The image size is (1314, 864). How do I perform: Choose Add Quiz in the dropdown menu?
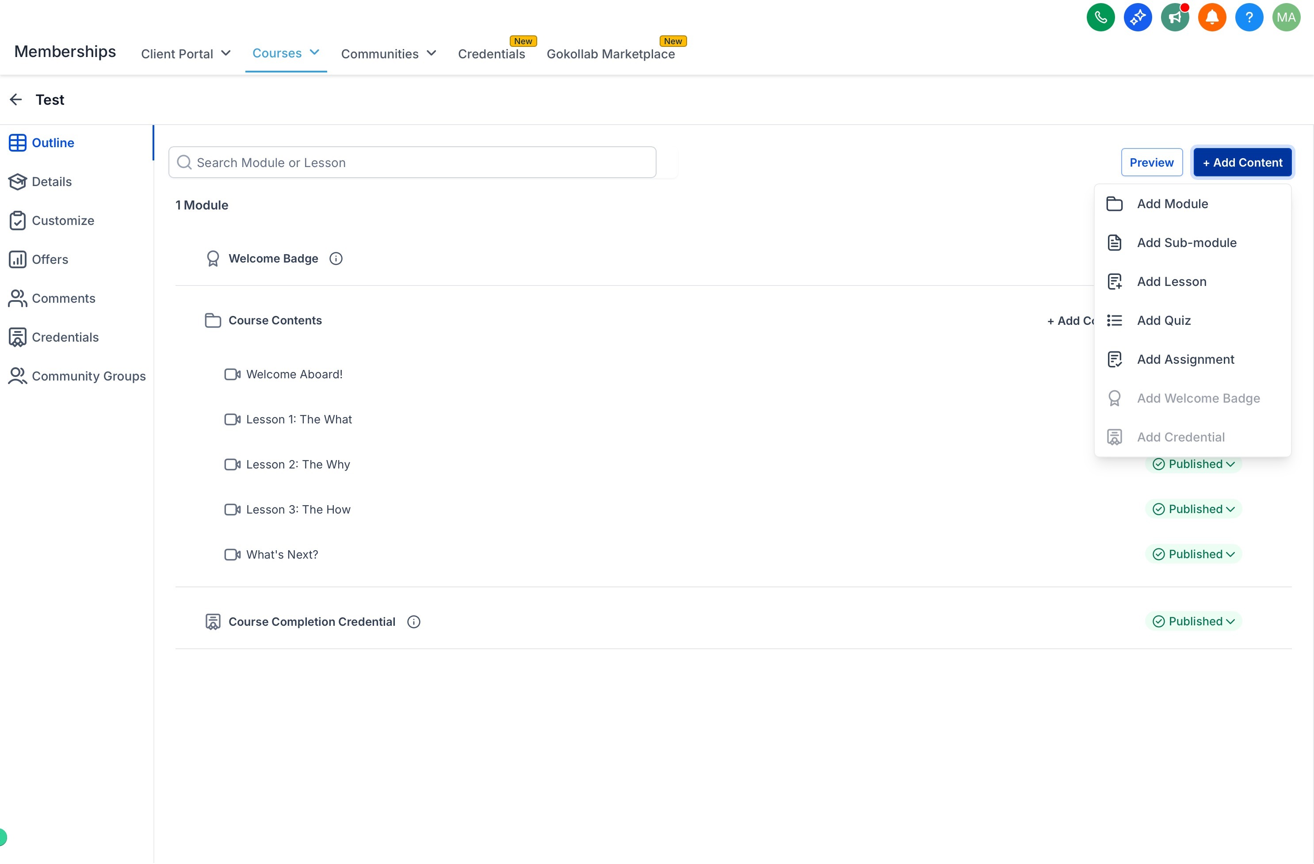[x=1192, y=320]
